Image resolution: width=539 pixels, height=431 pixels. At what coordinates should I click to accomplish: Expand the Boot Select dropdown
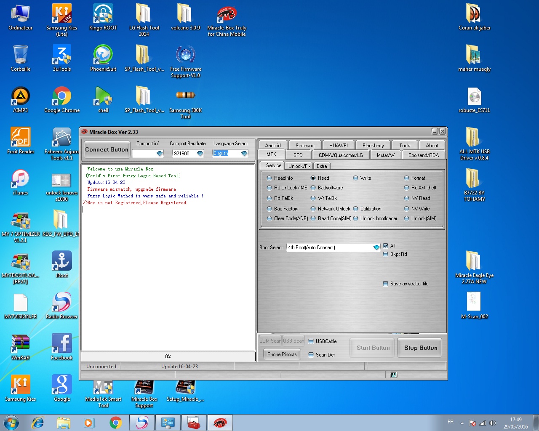pos(376,247)
